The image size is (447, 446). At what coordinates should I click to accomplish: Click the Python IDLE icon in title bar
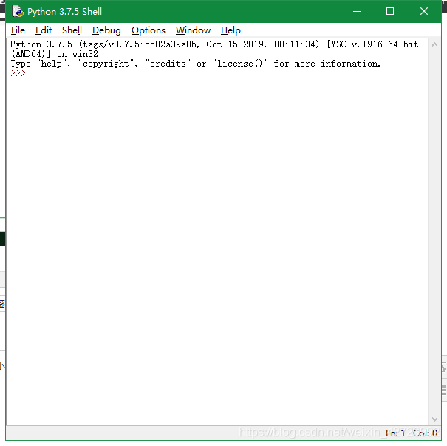click(18, 11)
